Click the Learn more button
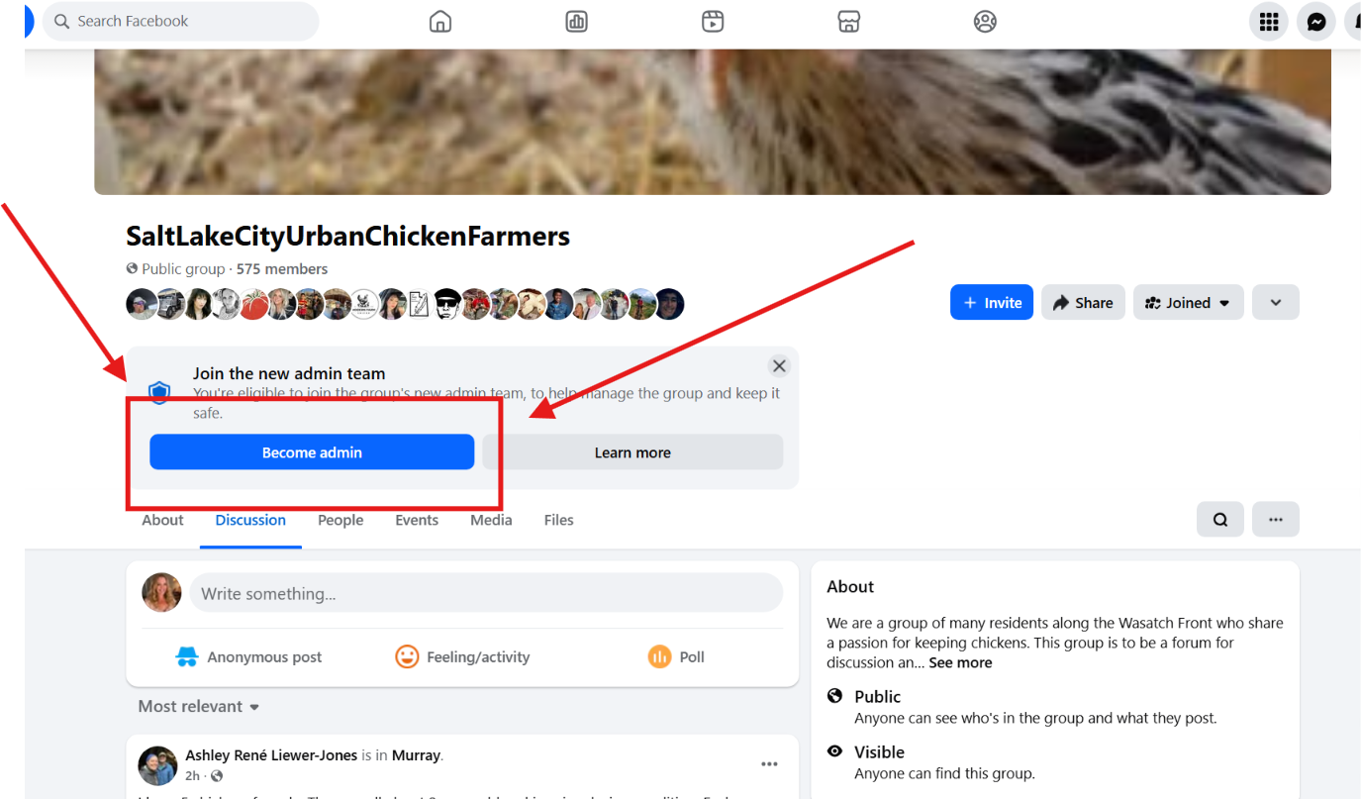1361x799 pixels. [x=632, y=452]
